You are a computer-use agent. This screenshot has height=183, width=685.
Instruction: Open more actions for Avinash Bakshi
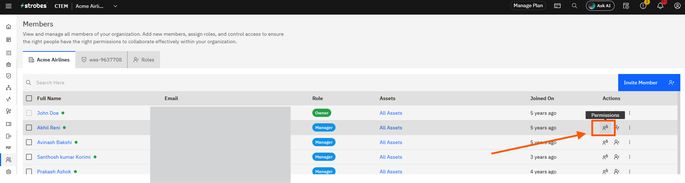click(630, 142)
